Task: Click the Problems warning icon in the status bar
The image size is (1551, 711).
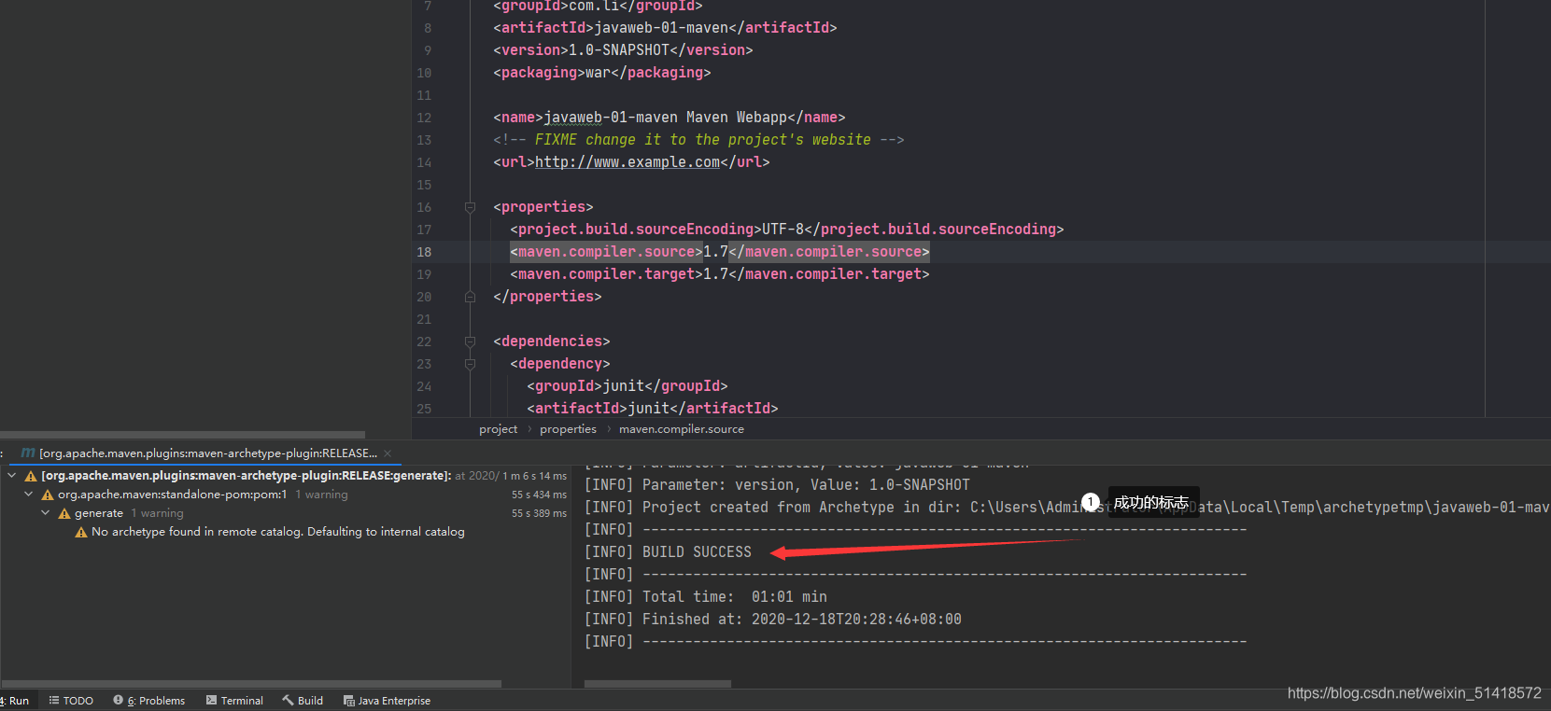Action: [119, 700]
